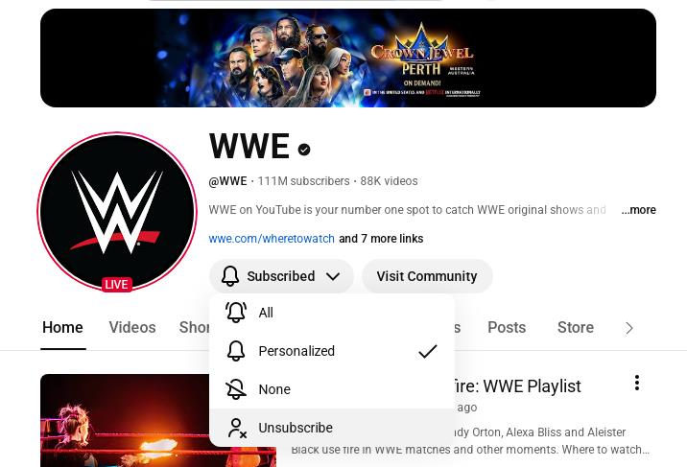Click the bell icon on Subscribed button
Screen dimensions: 687x467
point(230,276)
